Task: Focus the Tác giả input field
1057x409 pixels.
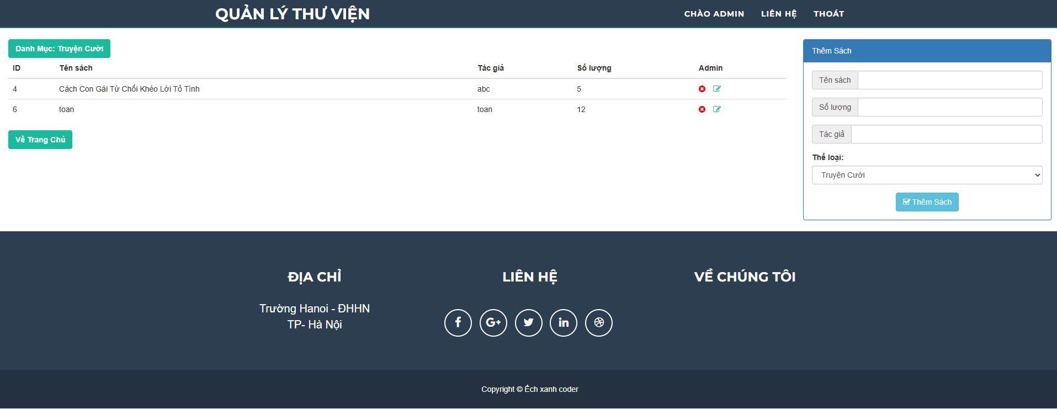Action: [946, 134]
